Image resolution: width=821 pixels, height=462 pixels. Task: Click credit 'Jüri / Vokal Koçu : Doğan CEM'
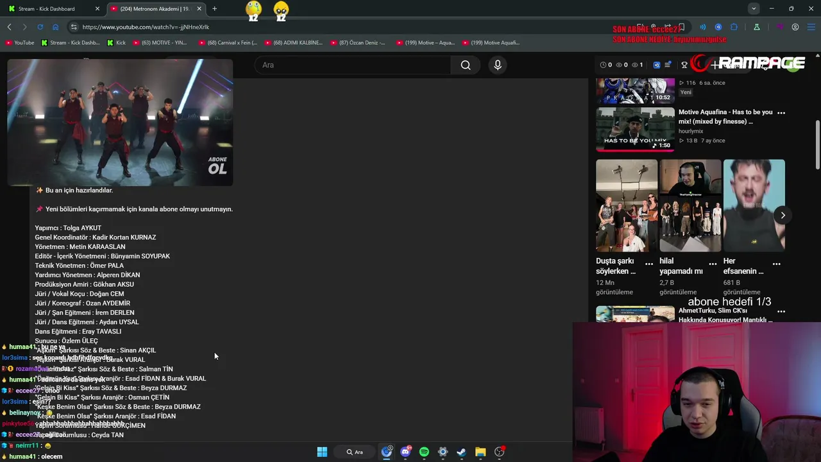point(80,294)
